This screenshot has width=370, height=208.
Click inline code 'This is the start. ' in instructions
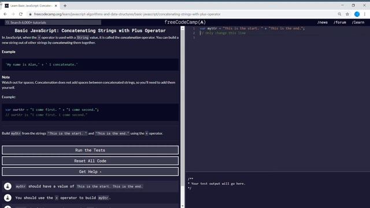coord(67,133)
